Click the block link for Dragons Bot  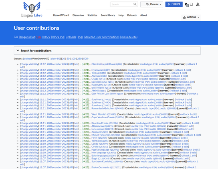[47, 37]
